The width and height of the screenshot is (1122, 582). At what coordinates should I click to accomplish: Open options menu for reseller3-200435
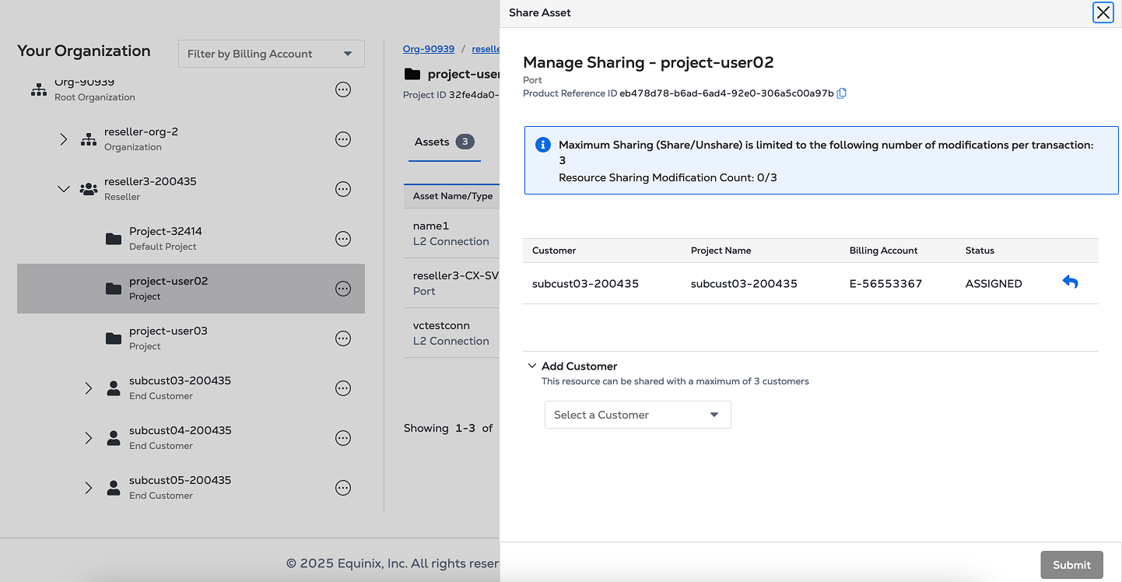point(342,189)
